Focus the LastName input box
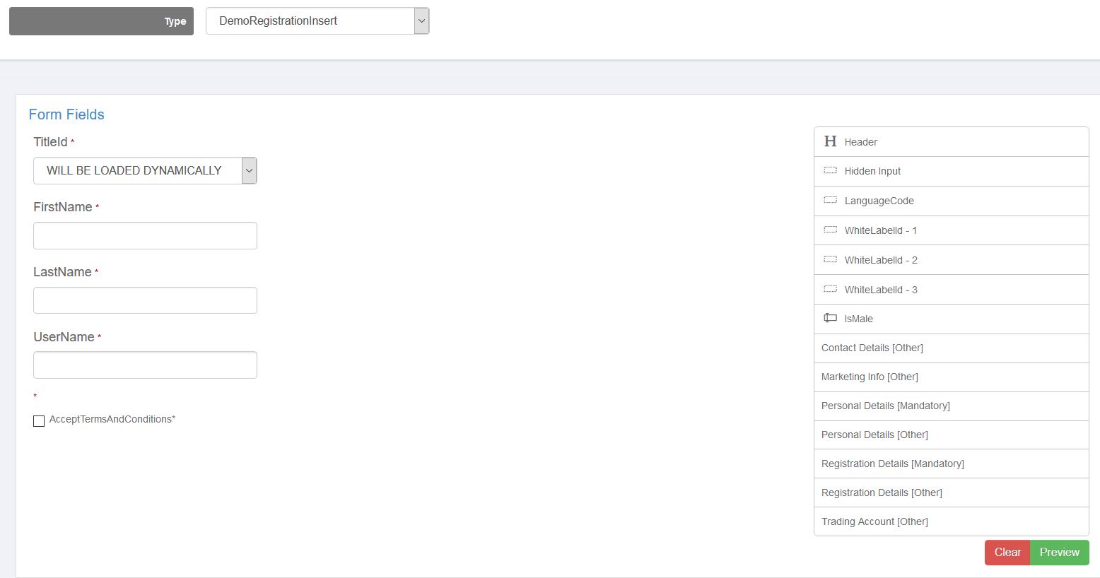This screenshot has height=578, width=1100. (145, 300)
